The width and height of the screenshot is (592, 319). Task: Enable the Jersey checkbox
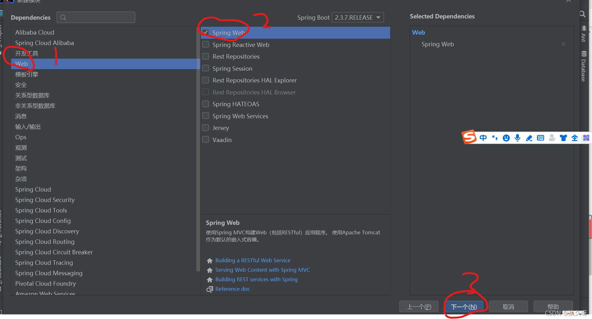tap(206, 127)
